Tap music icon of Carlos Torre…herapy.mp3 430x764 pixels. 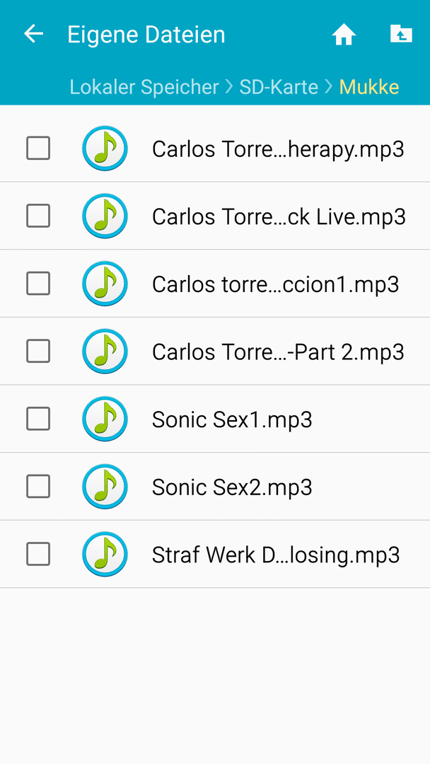click(105, 148)
